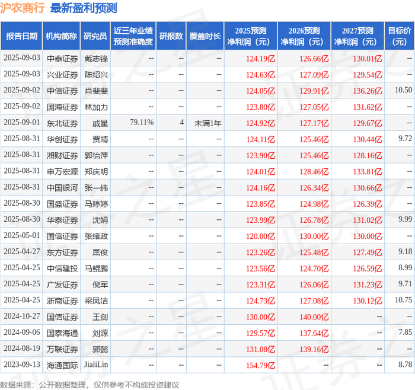This screenshot has height=390, width=415.
Task: Select the 华泰证券 institution cell
Action: (62, 220)
